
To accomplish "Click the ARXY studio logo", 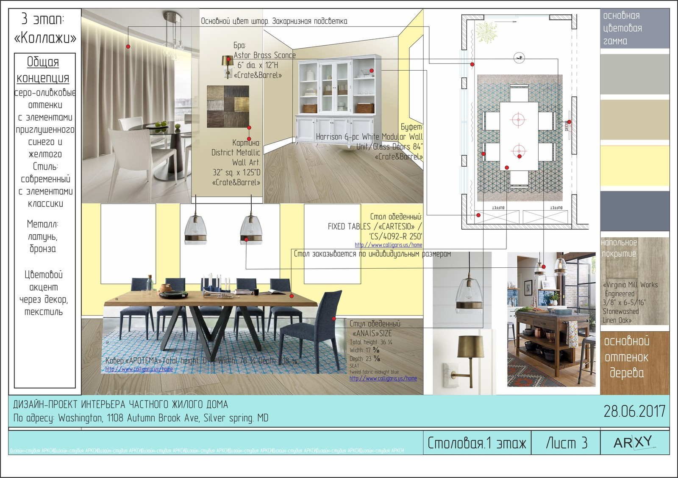I will pos(634,443).
